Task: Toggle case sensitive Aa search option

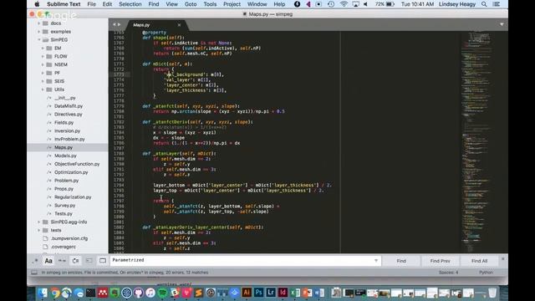Action: tap(48, 261)
